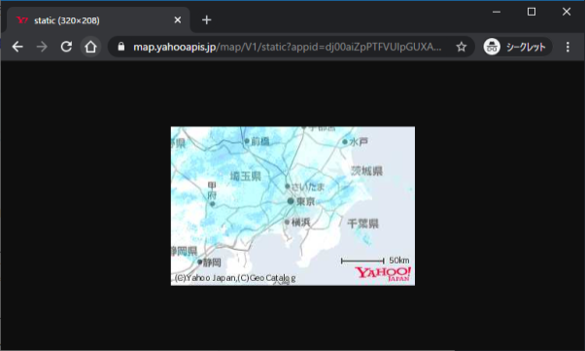Open the incognito シークレット profile badge
The image size is (585, 351).
tap(517, 47)
